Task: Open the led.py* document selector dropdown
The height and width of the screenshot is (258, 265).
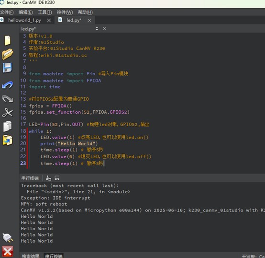Action: click(x=97, y=29)
